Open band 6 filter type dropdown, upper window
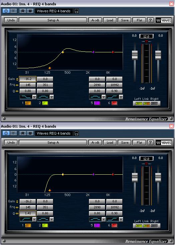Viewport: 175px width, 245px height. pos(121,97)
